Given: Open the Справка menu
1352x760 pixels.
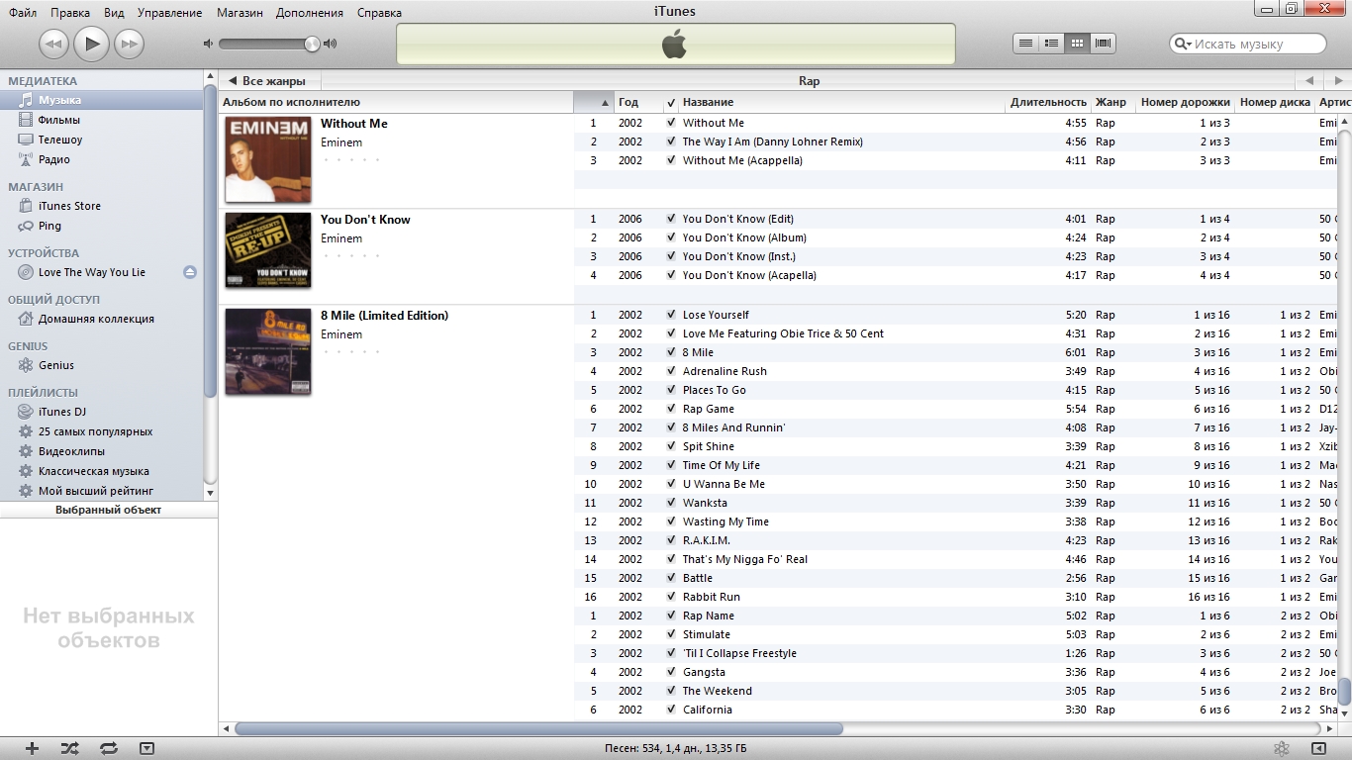Looking at the screenshot, I should pos(378,13).
